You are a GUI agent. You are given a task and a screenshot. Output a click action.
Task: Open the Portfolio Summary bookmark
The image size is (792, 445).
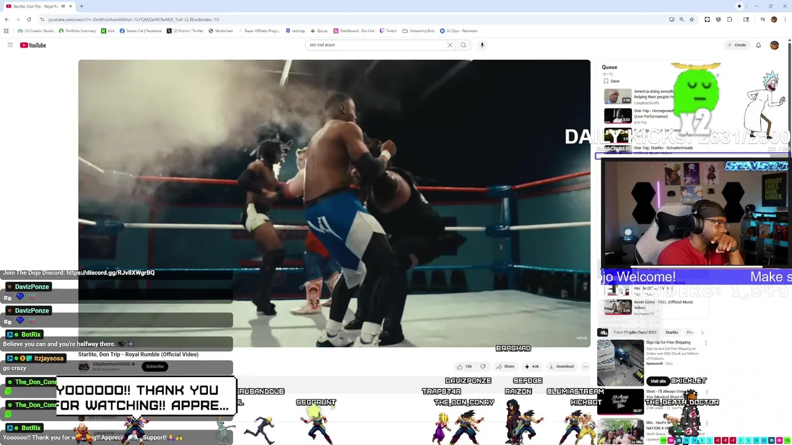coord(77,31)
